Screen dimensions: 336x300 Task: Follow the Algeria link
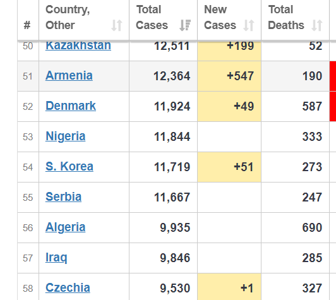[65, 227]
